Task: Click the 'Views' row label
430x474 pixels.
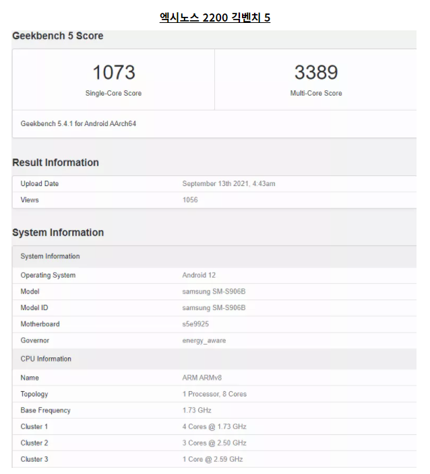Action: (x=30, y=200)
